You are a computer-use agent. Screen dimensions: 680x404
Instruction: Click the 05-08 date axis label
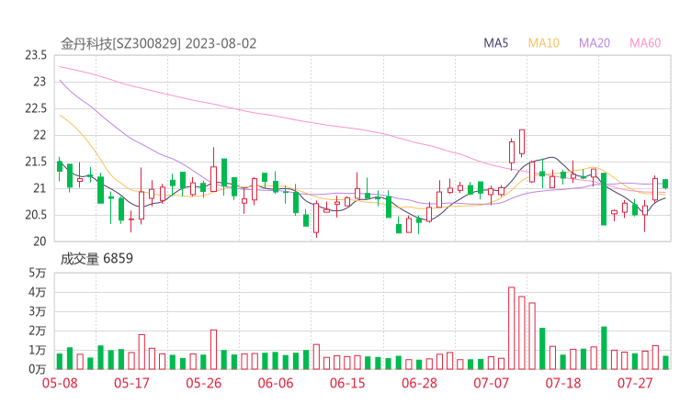coord(60,383)
